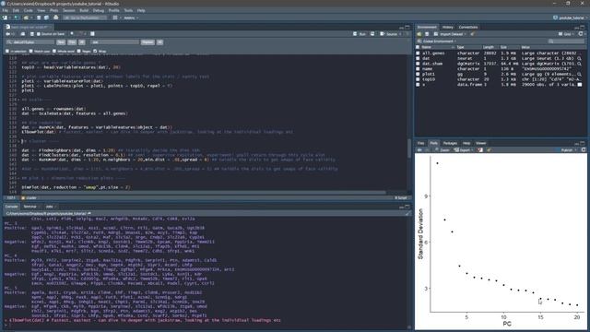Open the Import Dataset dropdown
Screen dimensions: 590x332
tap(451, 34)
